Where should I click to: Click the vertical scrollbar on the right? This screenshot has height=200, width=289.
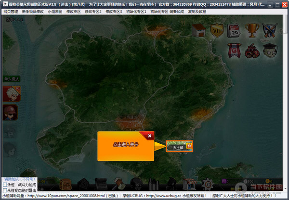coord(286,103)
